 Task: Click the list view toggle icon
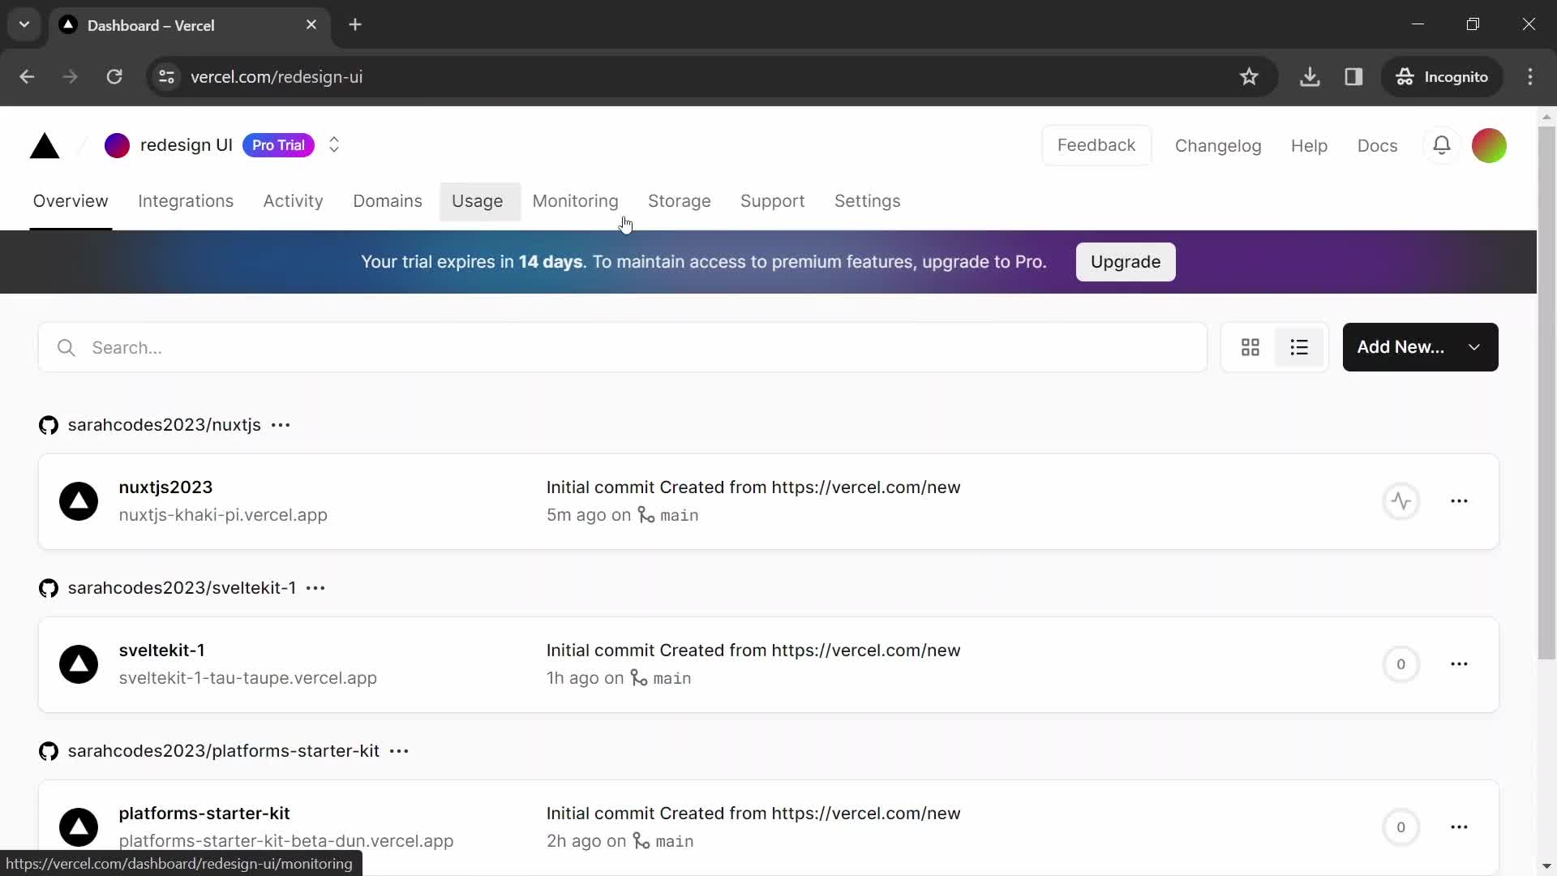(1299, 346)
